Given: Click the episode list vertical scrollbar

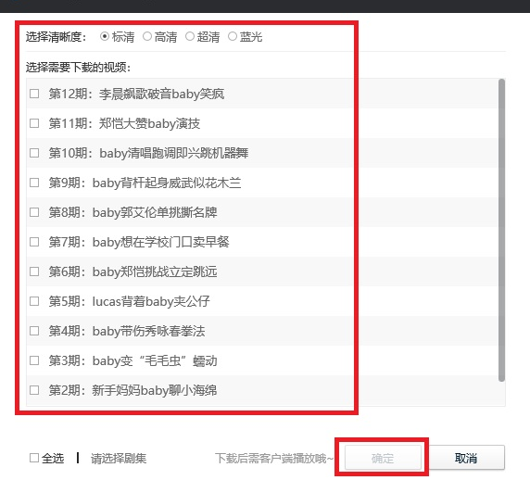Looking at the screenshot, I should click(501, 230).
